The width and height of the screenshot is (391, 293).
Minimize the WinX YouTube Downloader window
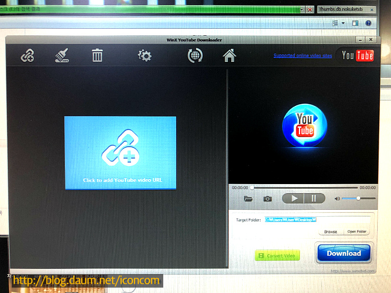[360, 40]
